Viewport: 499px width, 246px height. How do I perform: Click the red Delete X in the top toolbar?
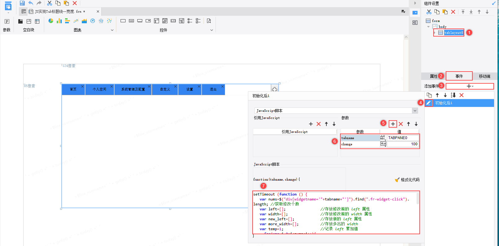(75, 3)
